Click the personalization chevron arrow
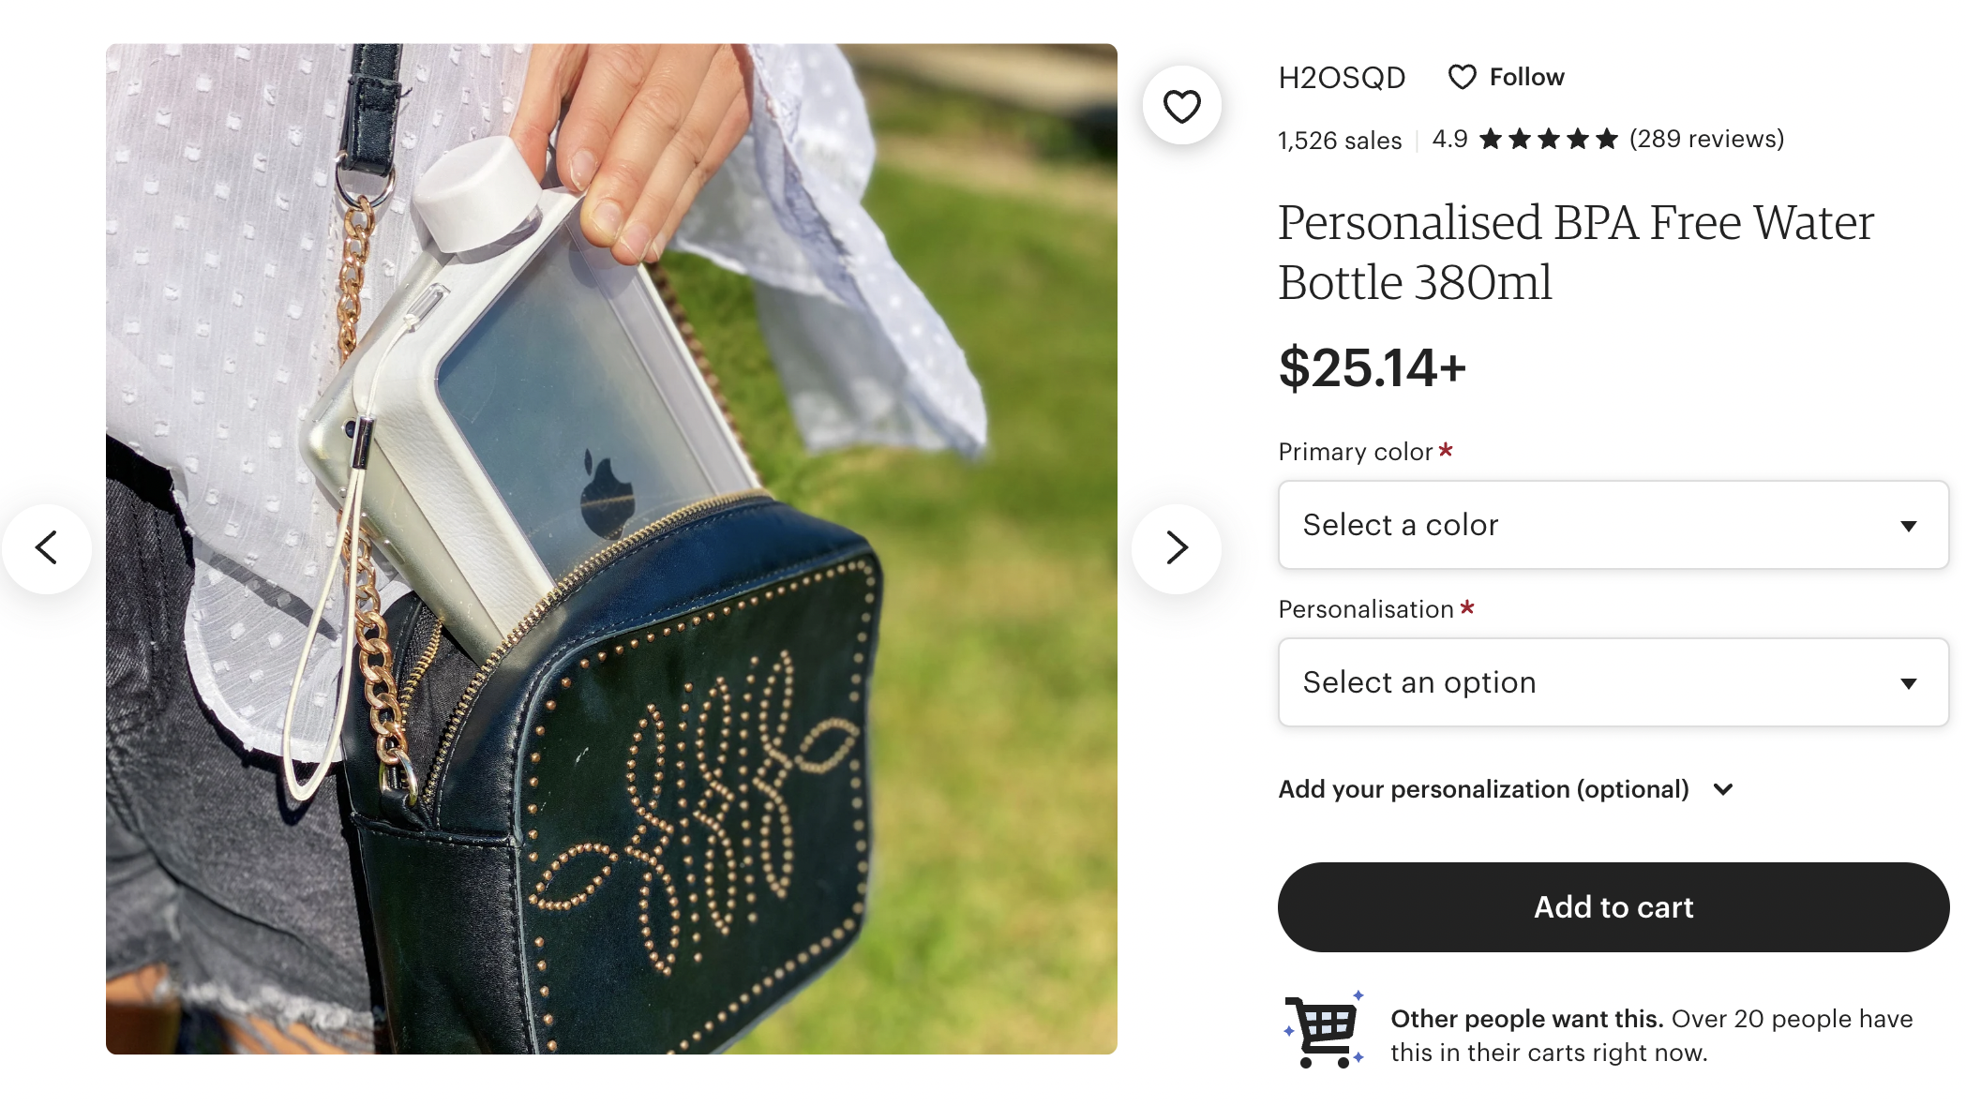 pyautogui.click(x=1723, y=789)
